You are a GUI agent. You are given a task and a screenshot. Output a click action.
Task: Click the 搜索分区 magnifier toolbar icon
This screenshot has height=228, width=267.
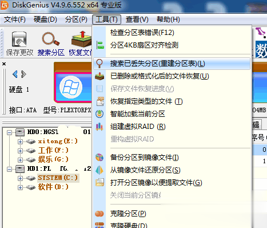tap(51, 39)
